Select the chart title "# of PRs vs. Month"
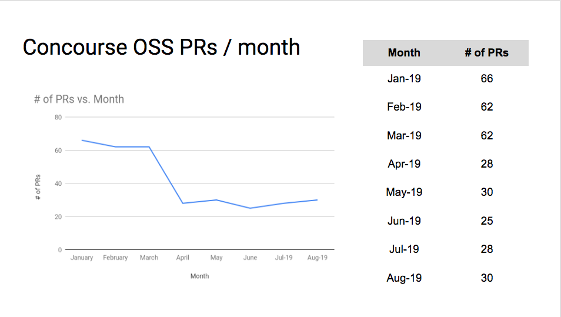Image resolution: width=561 pixels, height=317 pixels. pyautogui.click(x=79, y=99)
